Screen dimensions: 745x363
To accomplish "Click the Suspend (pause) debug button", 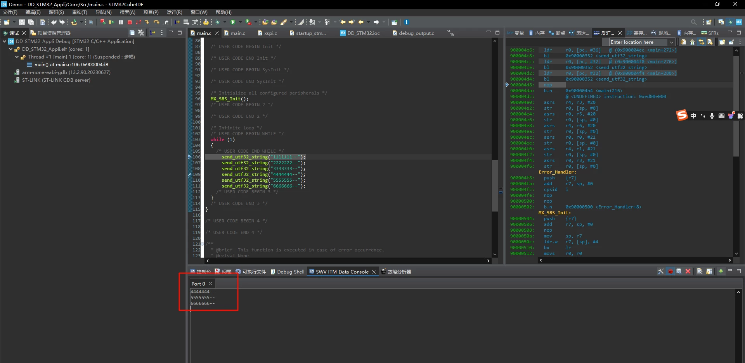I will (121, 22).
